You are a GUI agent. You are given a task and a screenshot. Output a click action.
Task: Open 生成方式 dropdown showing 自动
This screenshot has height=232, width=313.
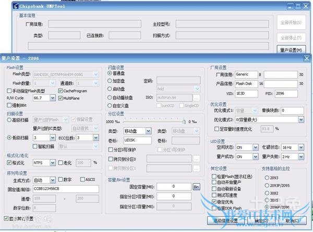(x=53, y=180)
